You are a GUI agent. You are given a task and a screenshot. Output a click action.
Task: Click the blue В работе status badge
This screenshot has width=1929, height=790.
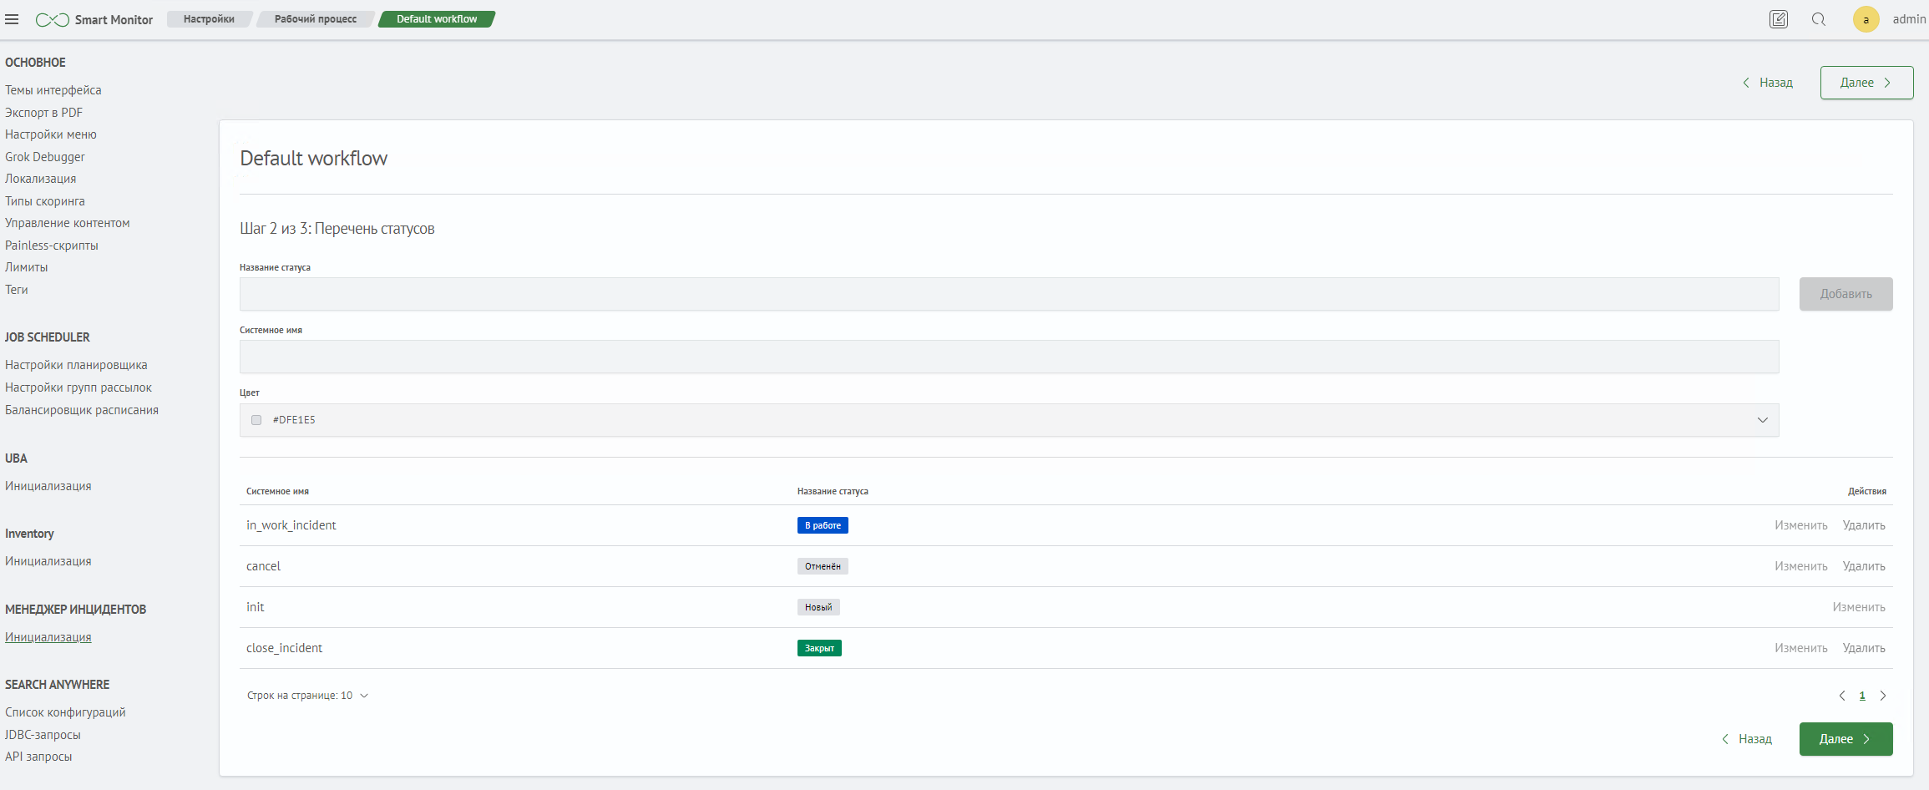point(823,525)
